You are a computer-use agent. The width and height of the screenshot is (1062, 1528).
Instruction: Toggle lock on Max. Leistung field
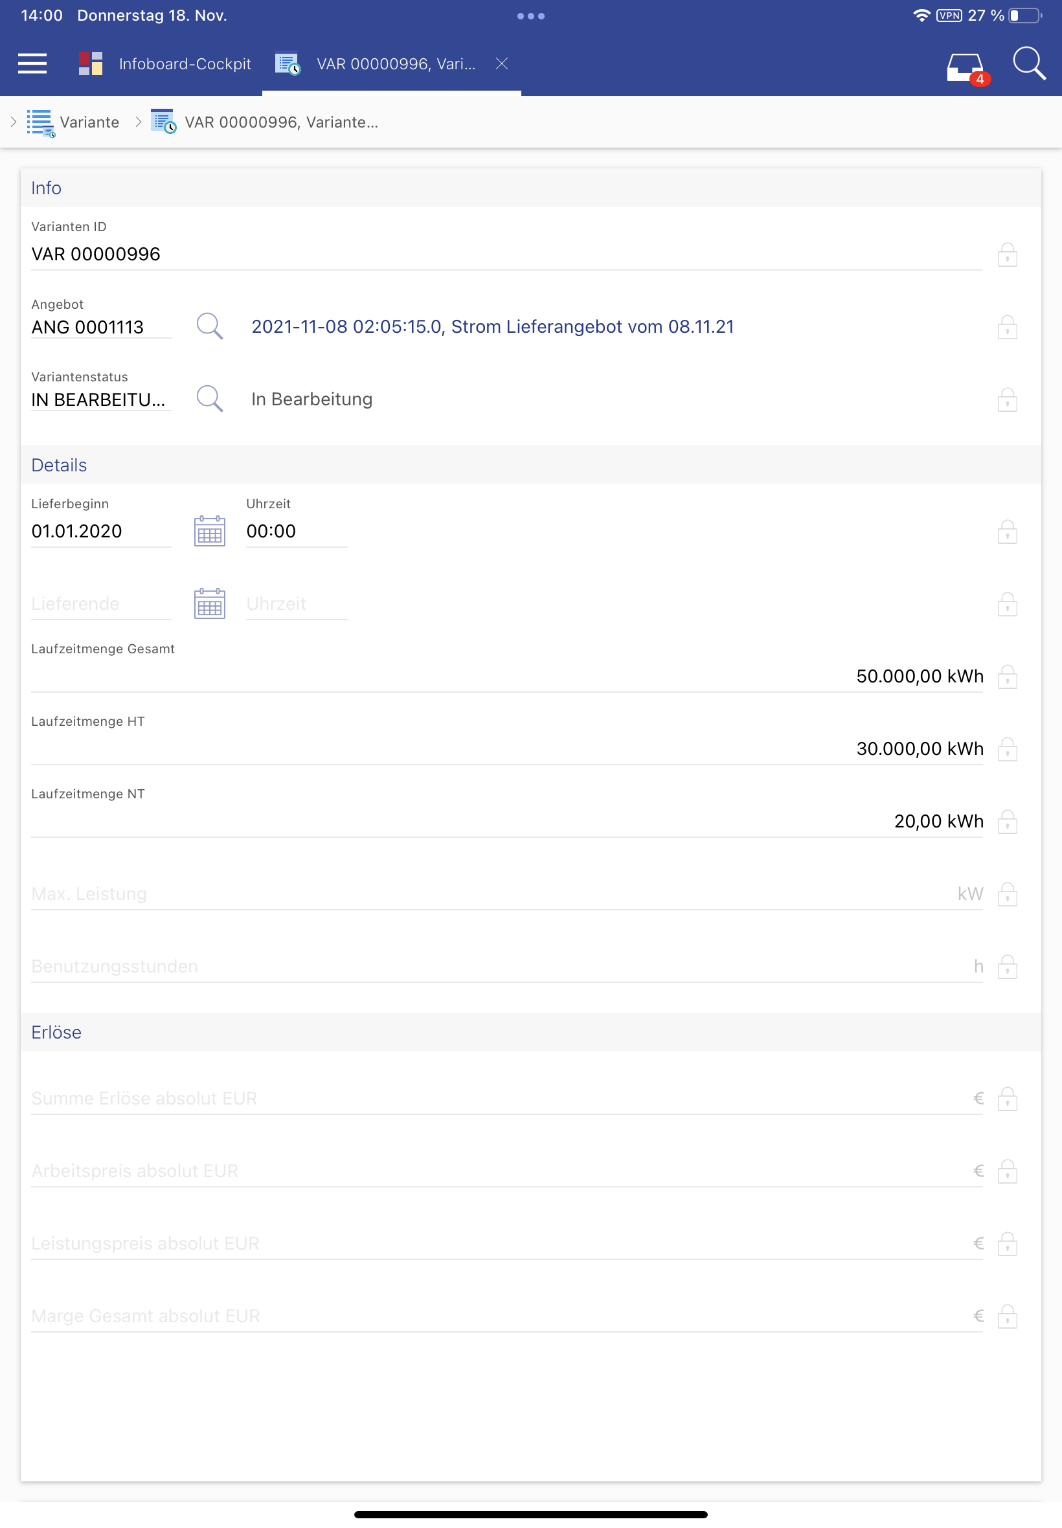1007,895
